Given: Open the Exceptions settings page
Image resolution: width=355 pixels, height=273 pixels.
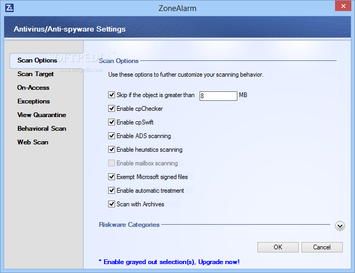Looking at the screenshot, I should click(34, 101).
